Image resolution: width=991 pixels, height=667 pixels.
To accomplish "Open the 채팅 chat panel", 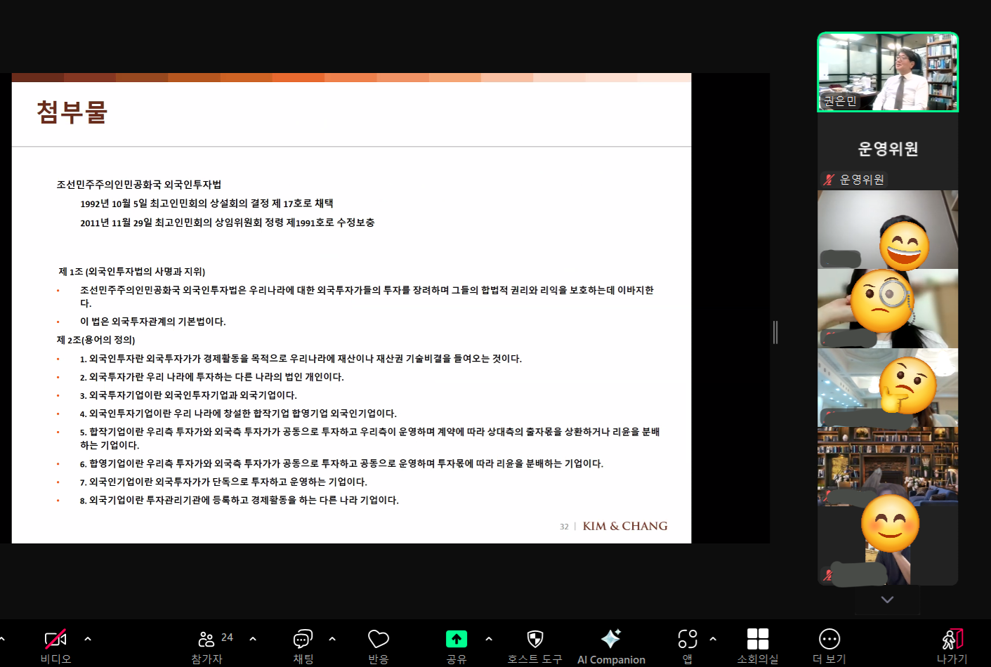I will pyautogui.click(x=303, y=639).
